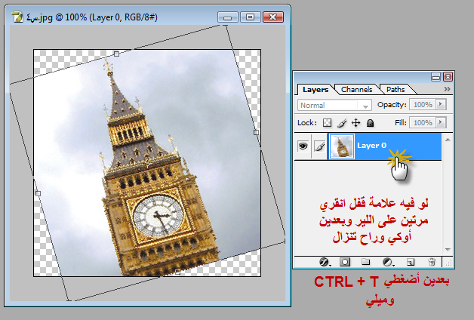474x320 pixels.
Task: Switch to the Paths tab
Action: click(x=396, y=89)
